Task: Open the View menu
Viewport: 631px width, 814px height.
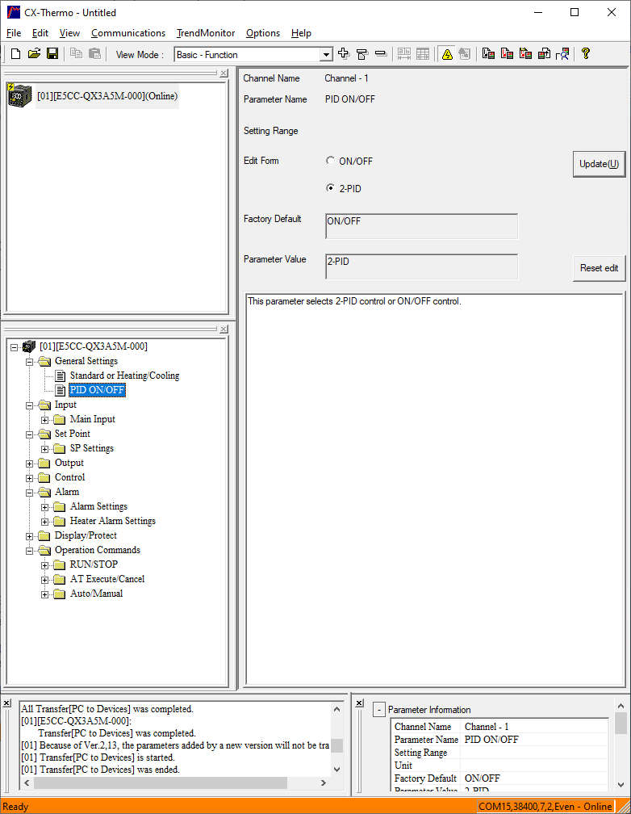Action: pyautogui.click(x=69, y=32)
